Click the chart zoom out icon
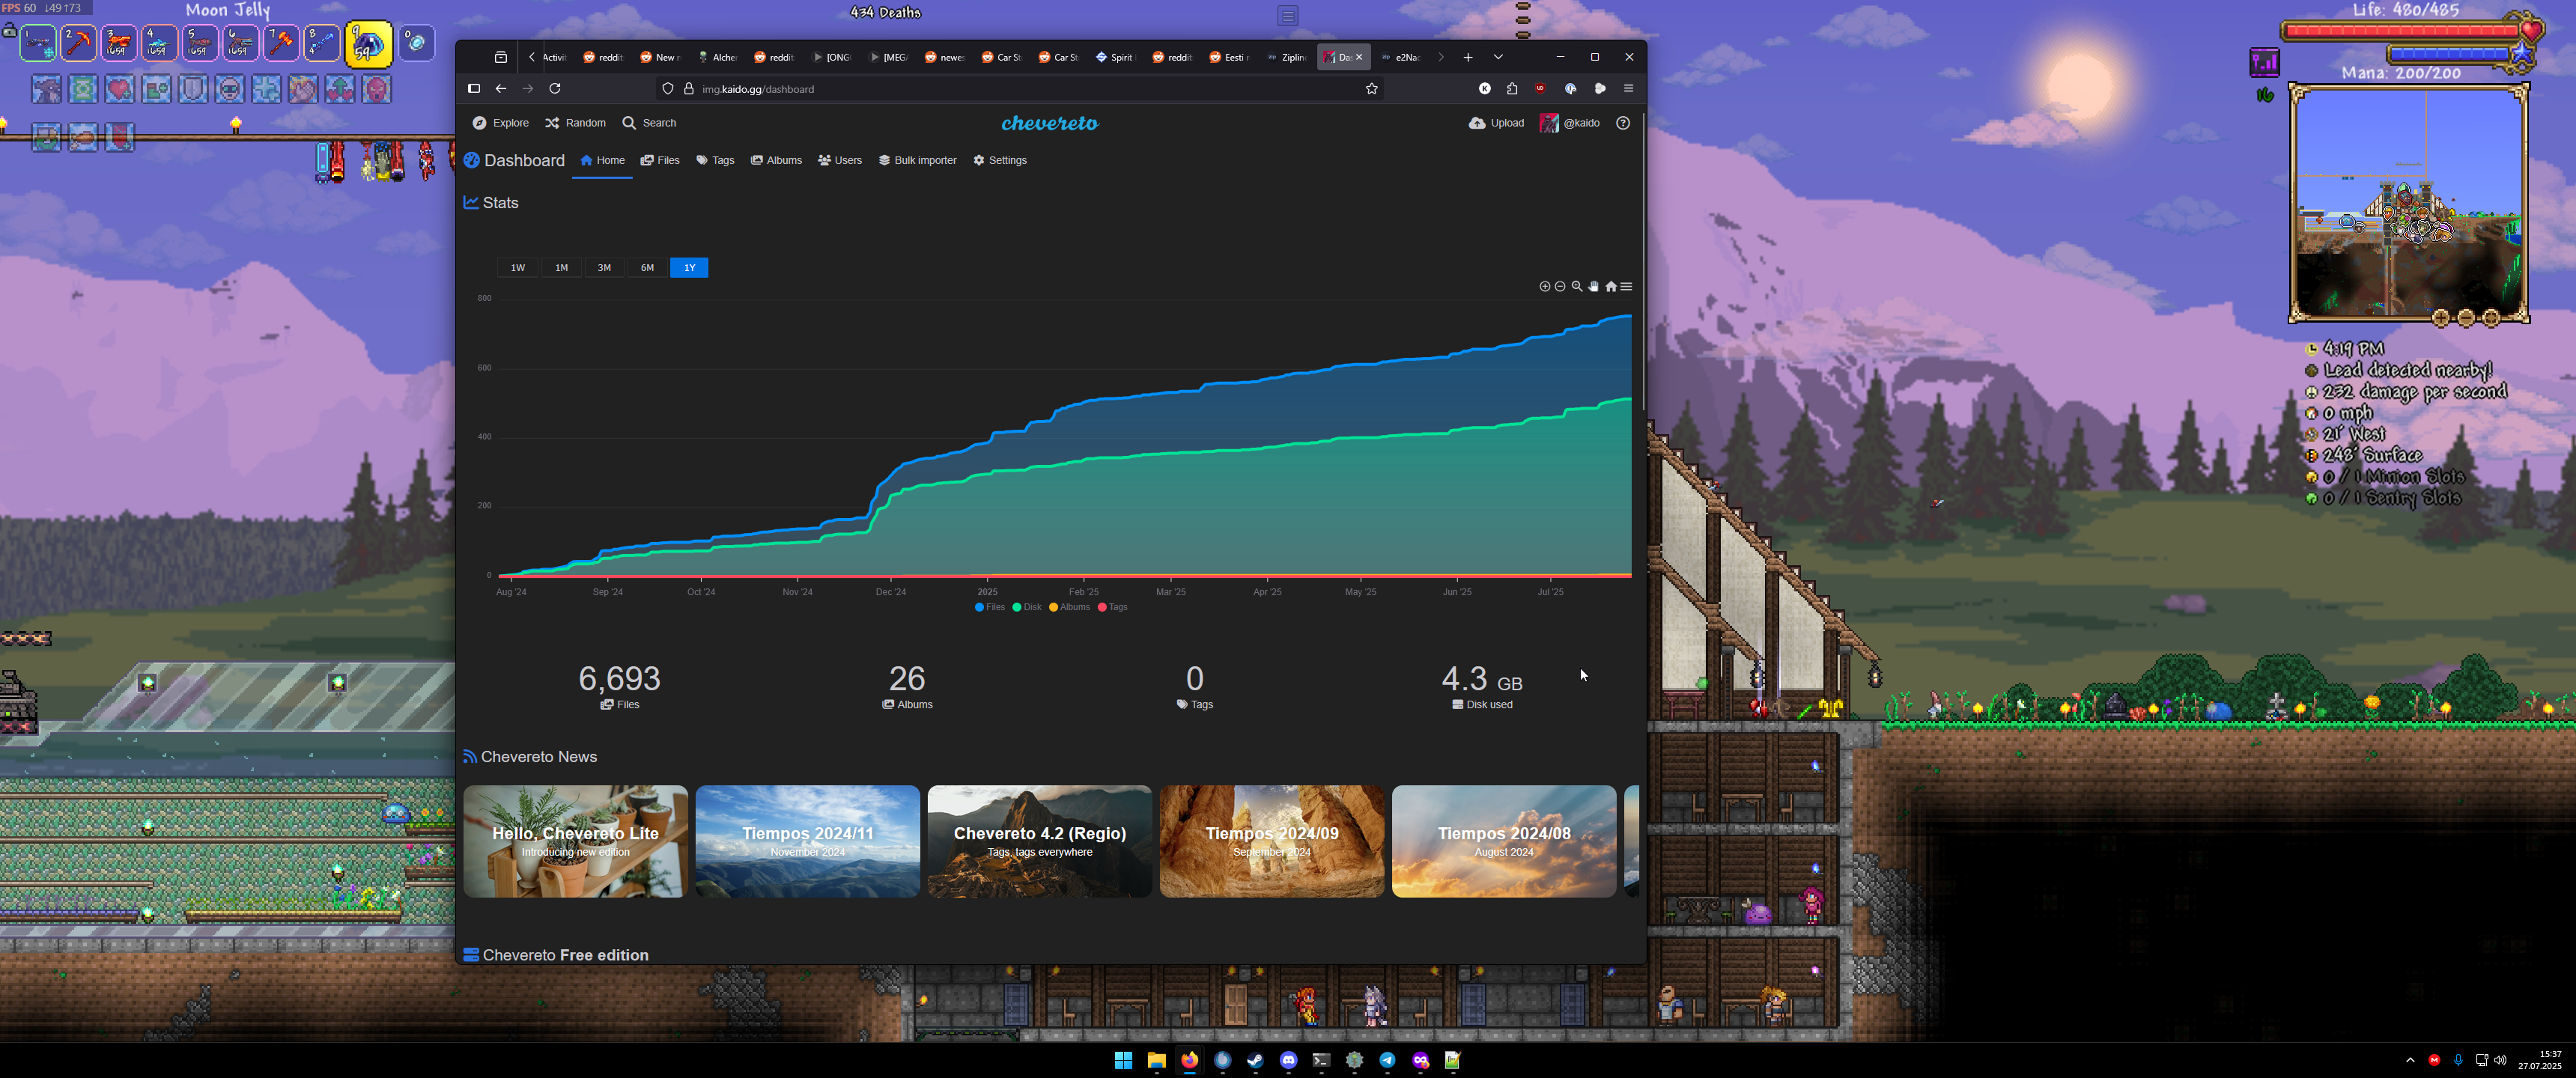The height and width of the screenshot is (1078, 2576). click(x=1560, y=286)
